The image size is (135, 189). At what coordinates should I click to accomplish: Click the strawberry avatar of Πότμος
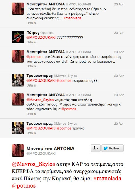(18, 37)
